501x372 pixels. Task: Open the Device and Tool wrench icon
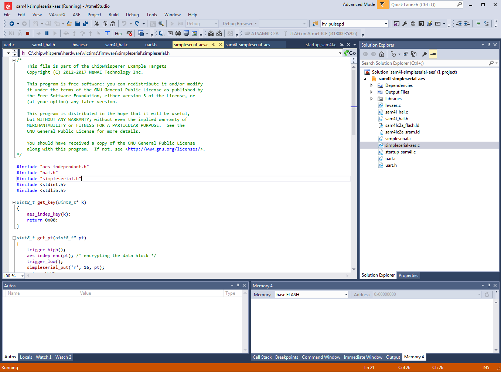405,24
